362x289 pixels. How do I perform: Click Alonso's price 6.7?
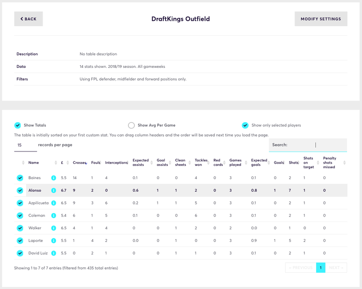63,190
